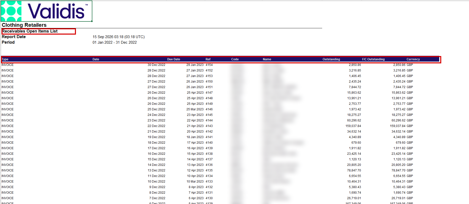The height and width of the screenshot is (204, 469).
Task: Select the "Code" column header
Action: (235, 59)
